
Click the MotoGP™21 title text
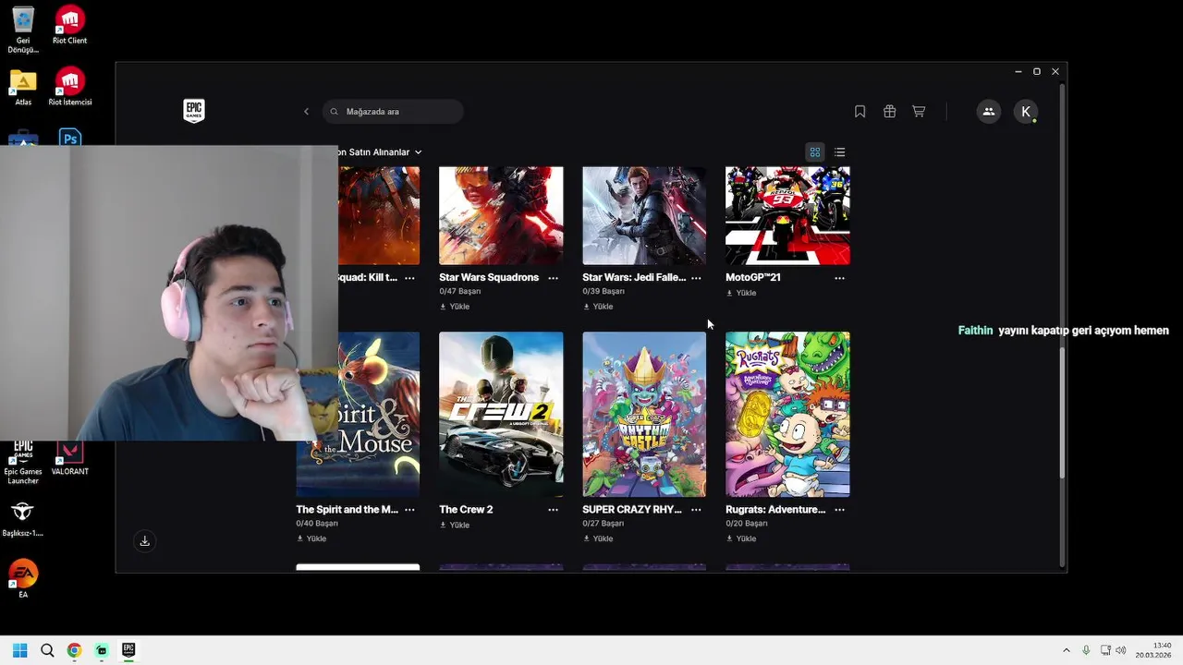753,277
